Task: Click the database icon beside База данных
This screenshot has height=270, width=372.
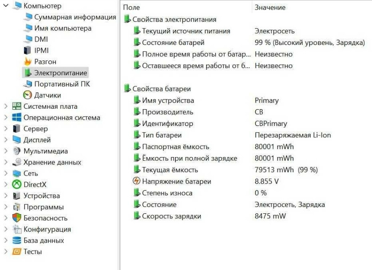Action: 17,241
